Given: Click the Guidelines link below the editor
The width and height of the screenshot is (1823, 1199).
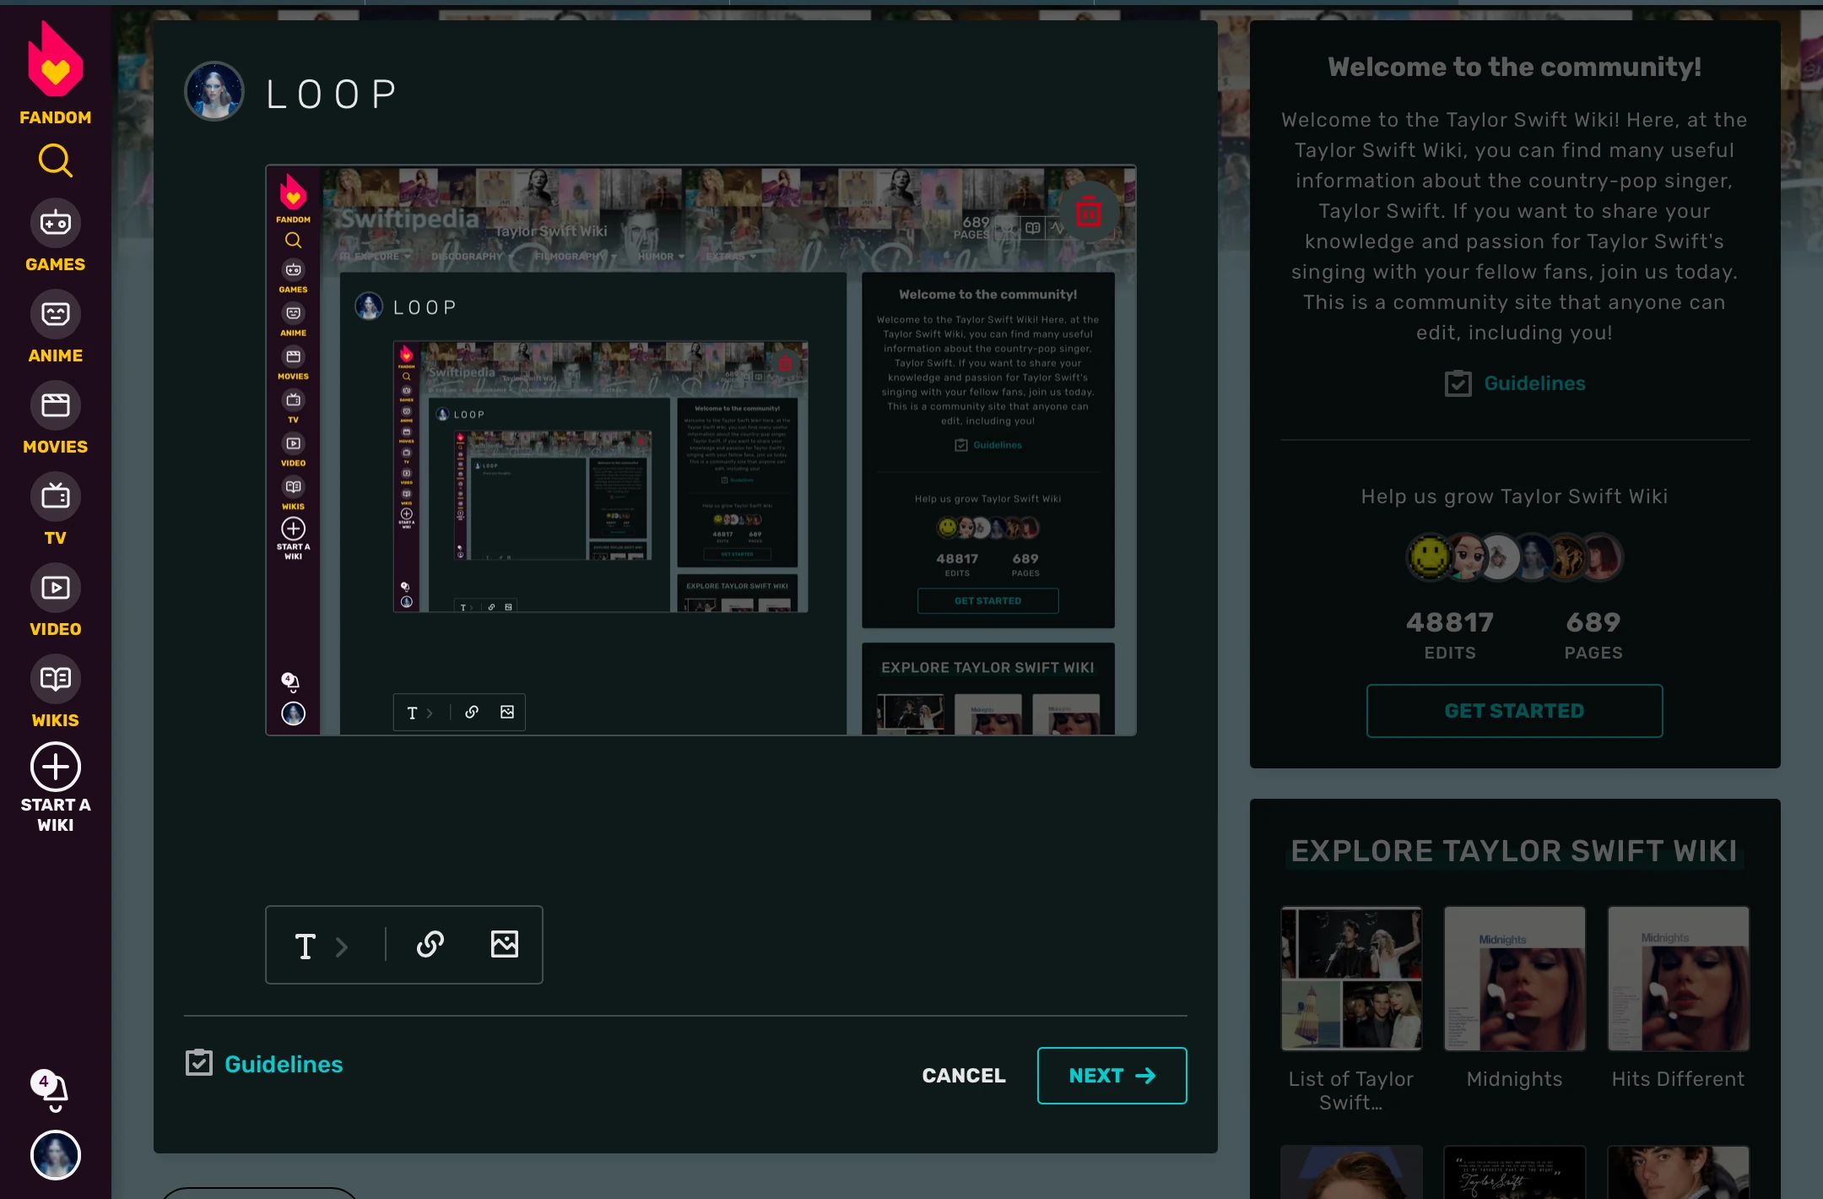Looking at the screenshot, I should [283, 1064].
